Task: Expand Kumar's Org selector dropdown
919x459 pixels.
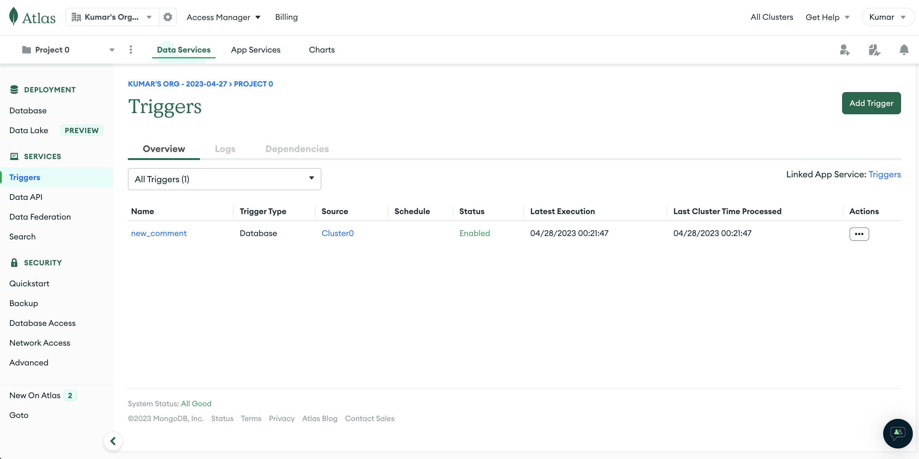Action: pyautogui.click(x=113, y=17)
